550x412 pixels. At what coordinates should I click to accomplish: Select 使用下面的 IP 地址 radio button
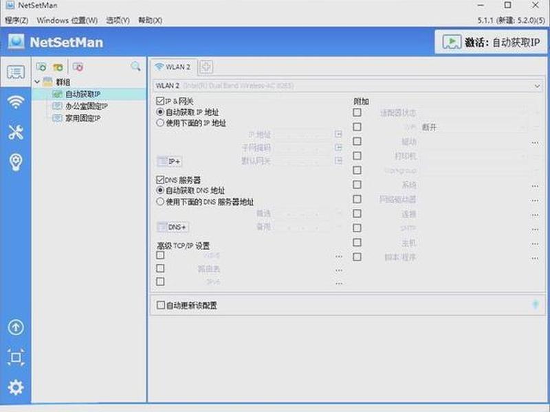[x=160, y=123]
